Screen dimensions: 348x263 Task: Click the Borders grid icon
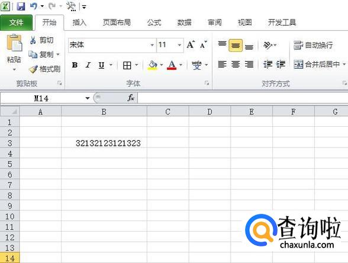(127, 65)
